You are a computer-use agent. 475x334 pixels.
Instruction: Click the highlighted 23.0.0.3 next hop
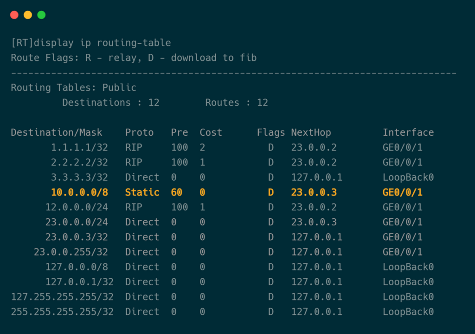coord(314,192)
